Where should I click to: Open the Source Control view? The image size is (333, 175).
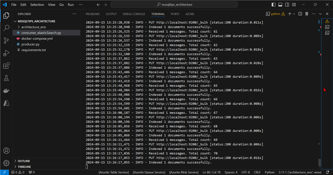tap(6, 40)
